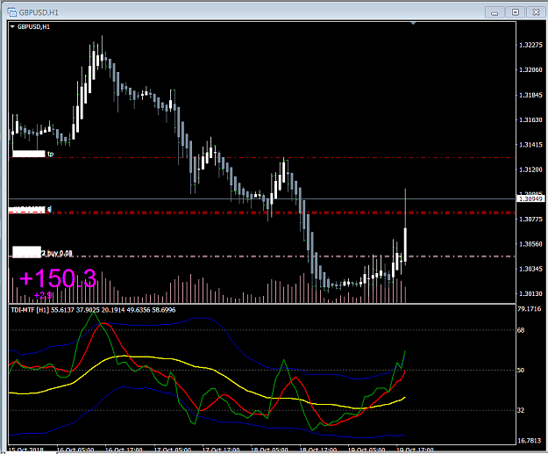The height and width of the screenshot is (454, 548).
Task: Click the indicator level 50 label
Action: click(x=521, y=370)
